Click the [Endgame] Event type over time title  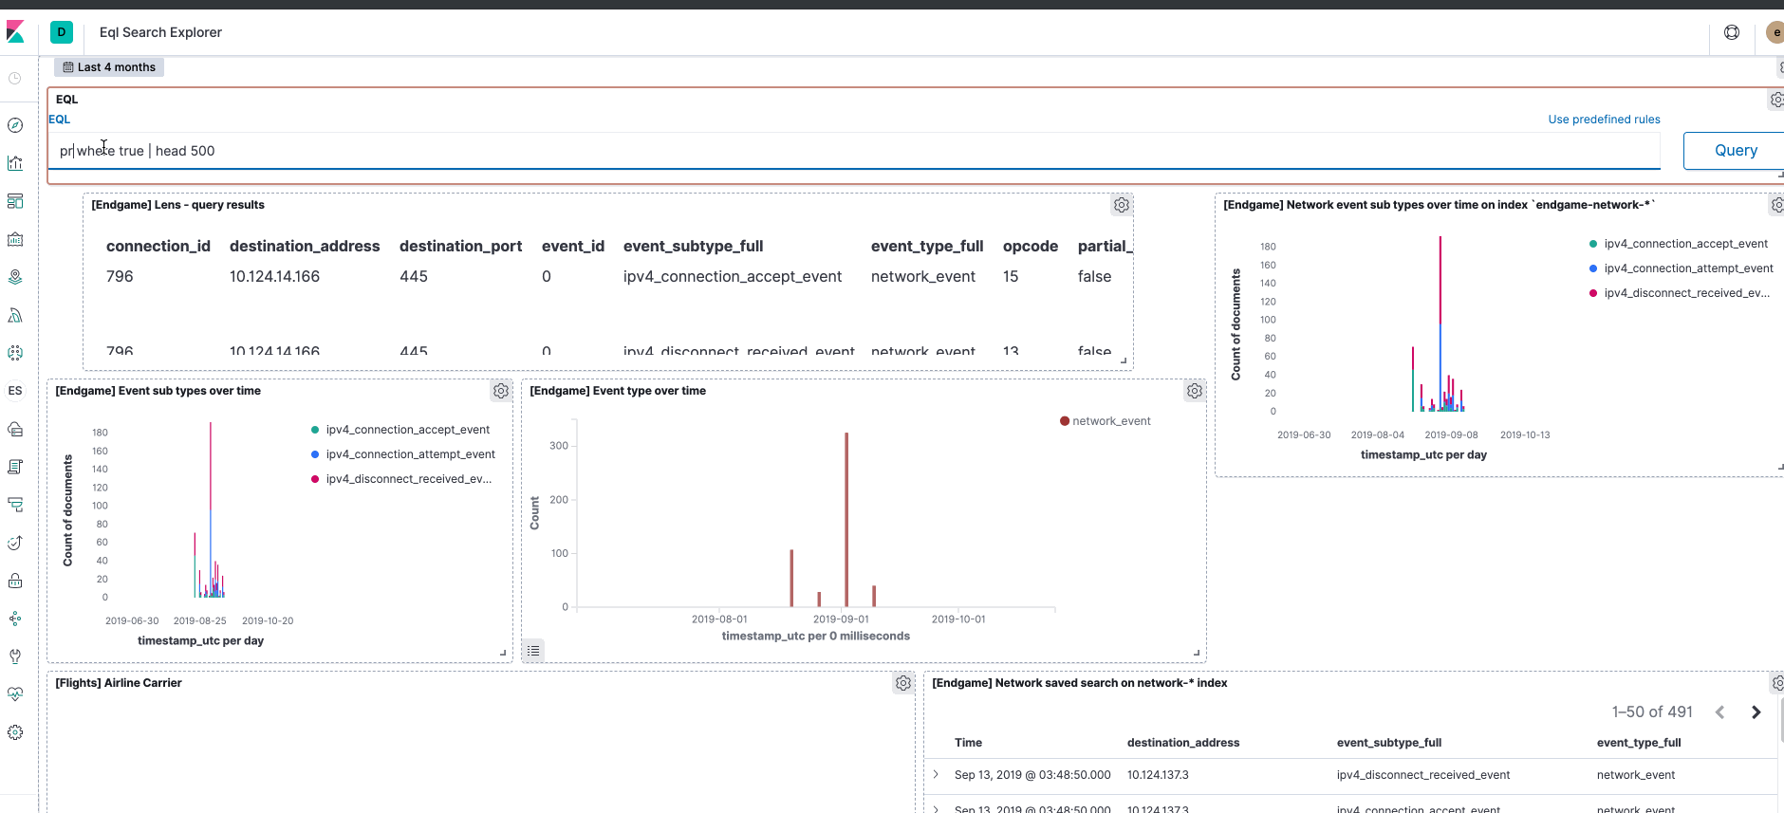[618, 391]
